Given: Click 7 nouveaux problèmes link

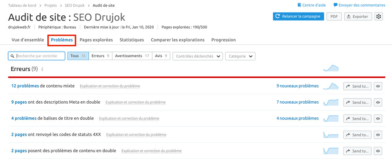Looking at the screenshot, I should (298, 102).
